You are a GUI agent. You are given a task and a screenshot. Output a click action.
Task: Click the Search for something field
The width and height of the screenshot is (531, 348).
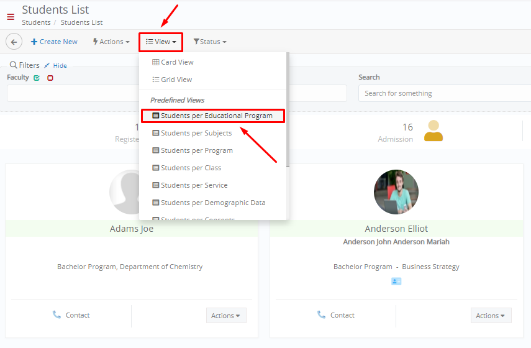pos(444,93)
